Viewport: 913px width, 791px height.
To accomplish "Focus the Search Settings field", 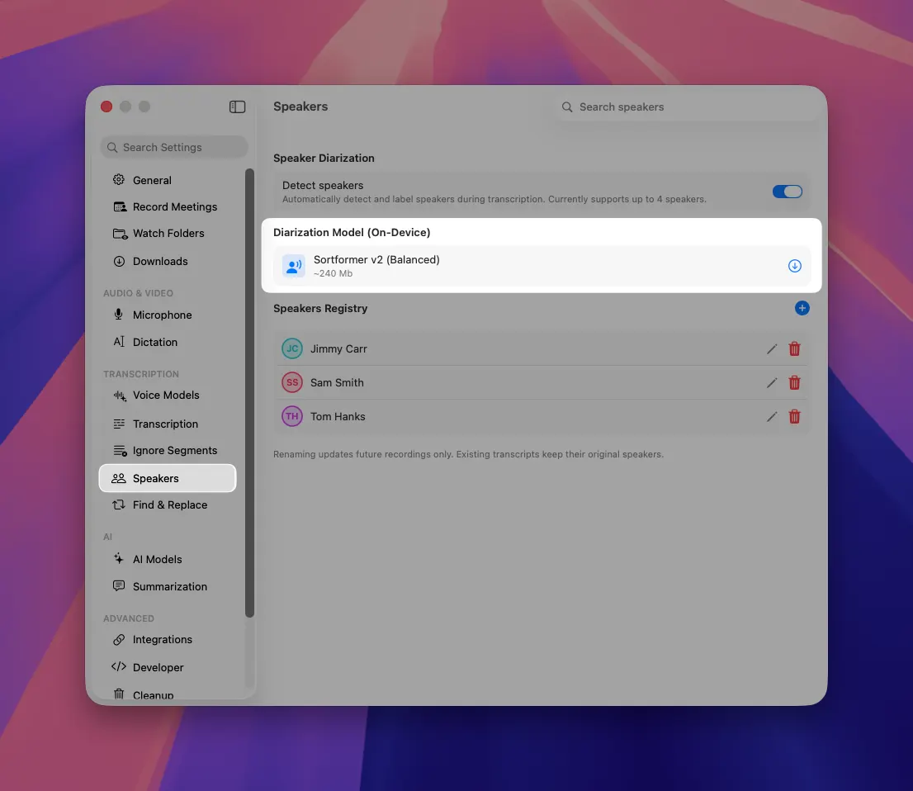I will pos(174,147).
